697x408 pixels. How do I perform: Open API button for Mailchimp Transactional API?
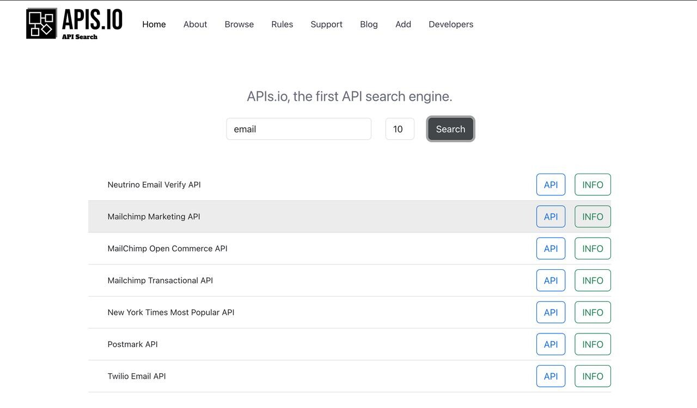coord(551,280)
